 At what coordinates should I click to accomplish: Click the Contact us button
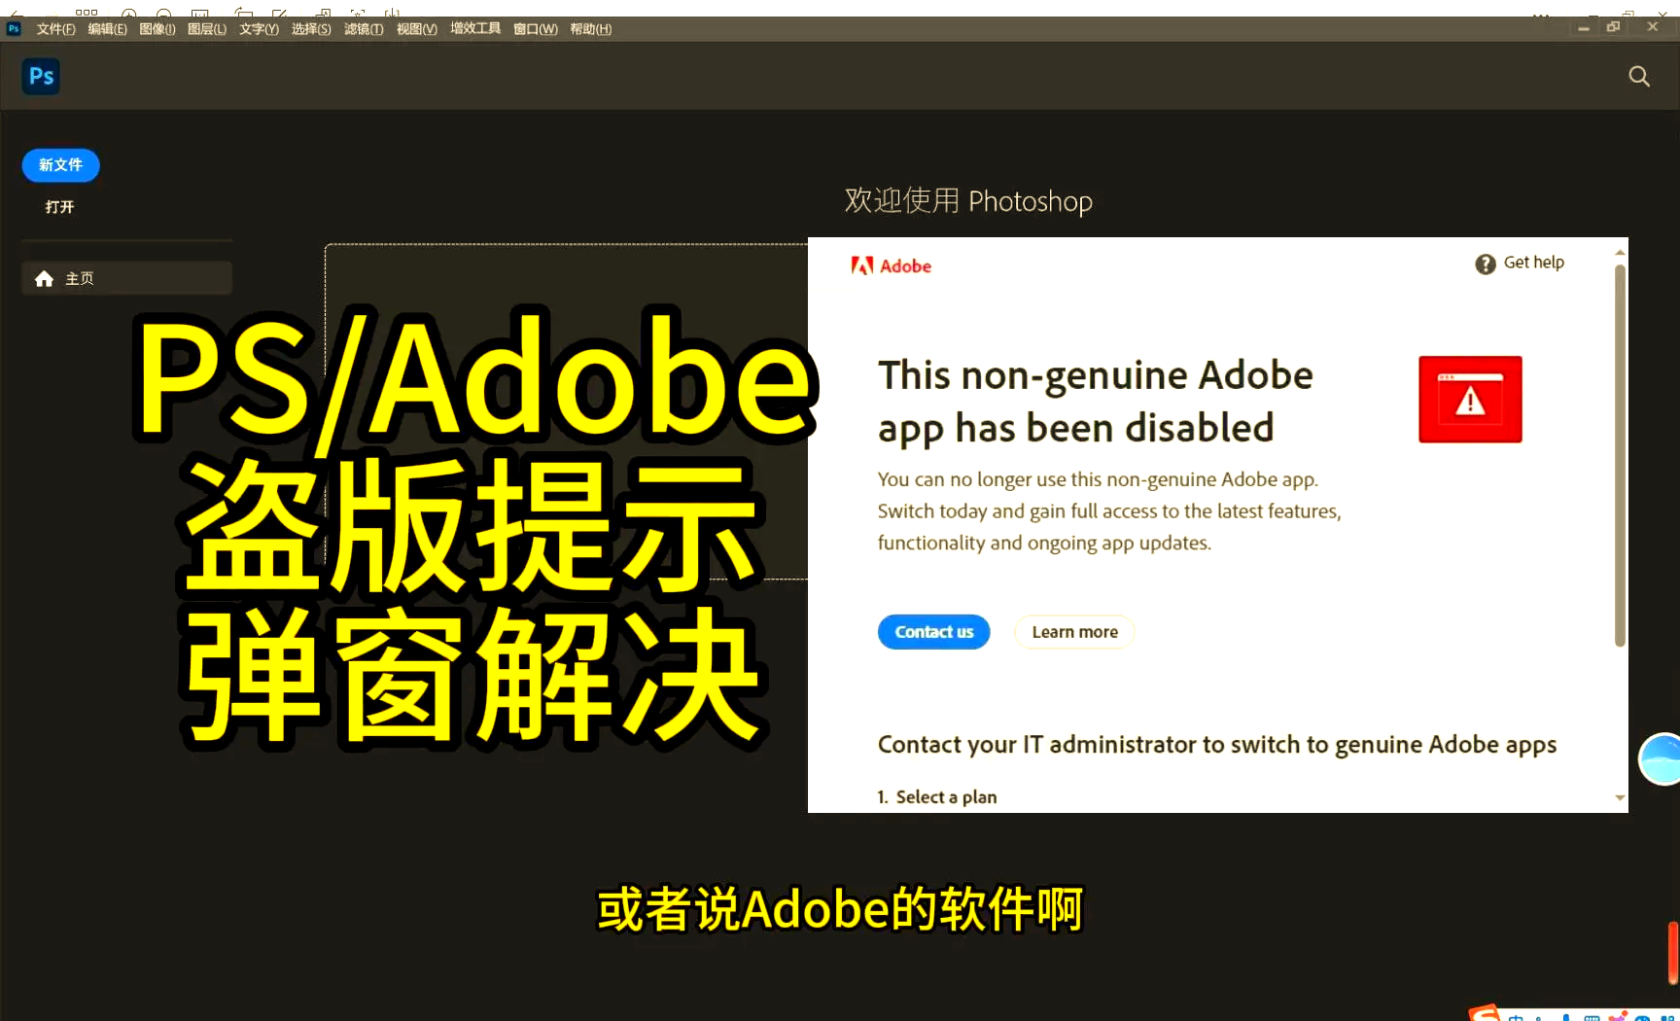click(x=933, y=632)
